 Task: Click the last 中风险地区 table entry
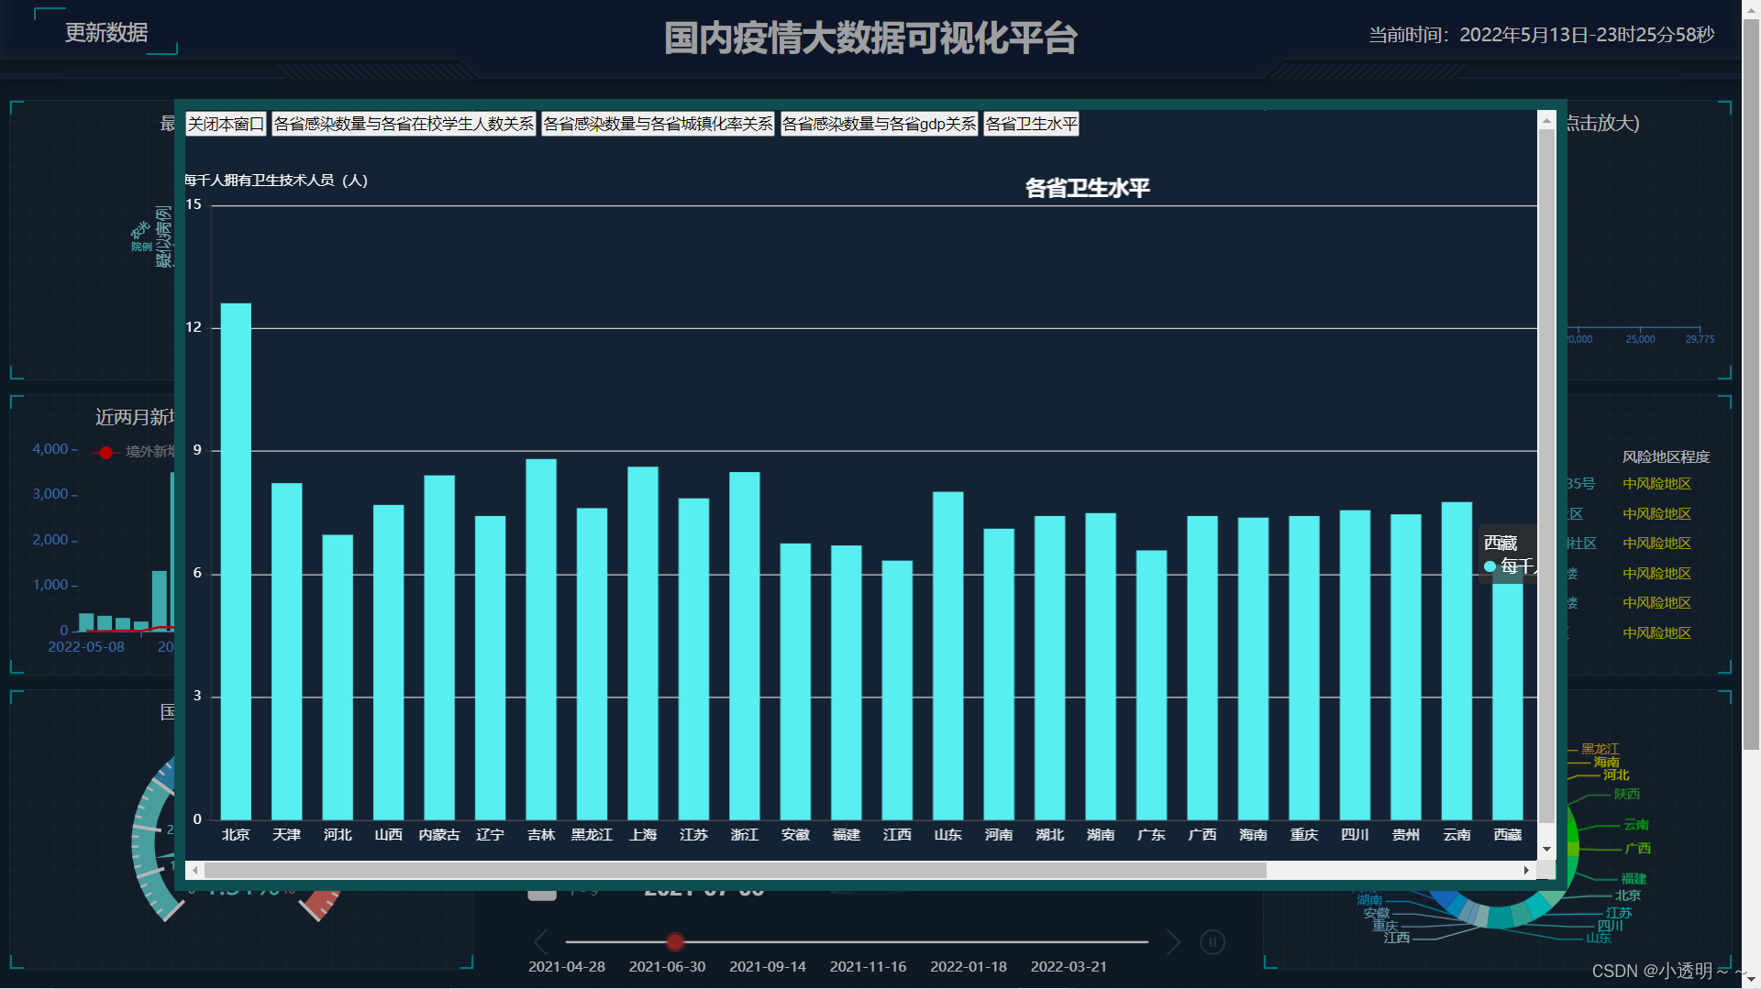[1656, 633]
